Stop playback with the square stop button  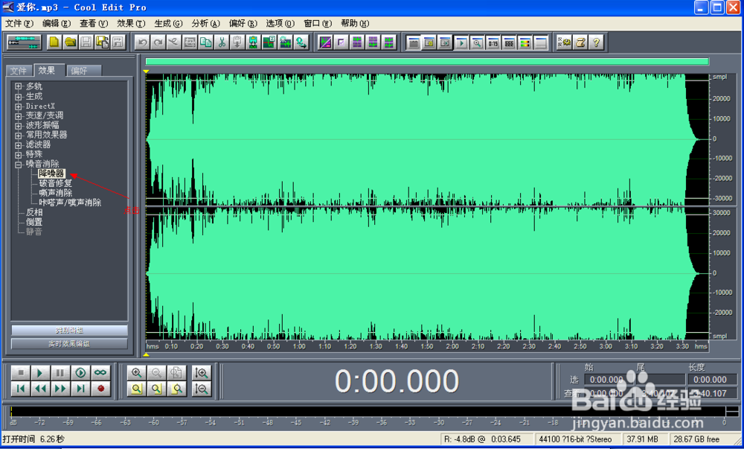(x=20, y=372)
